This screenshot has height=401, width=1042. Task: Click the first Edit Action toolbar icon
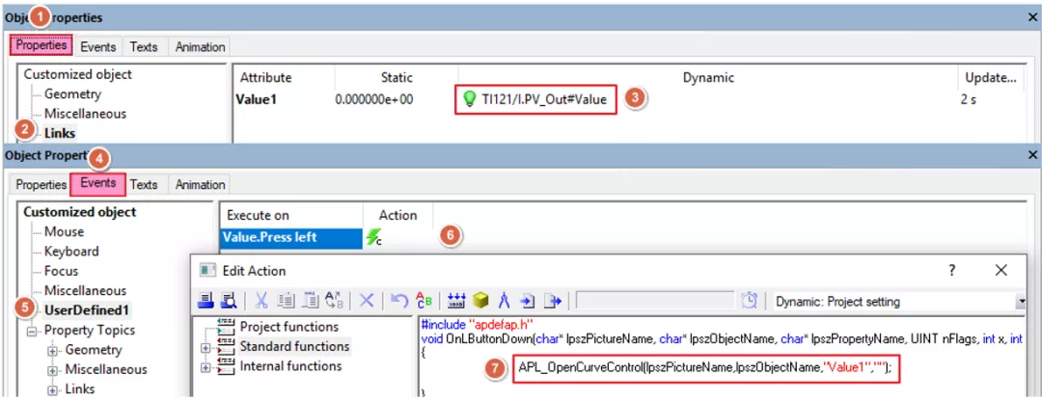(x=206, y=302)
